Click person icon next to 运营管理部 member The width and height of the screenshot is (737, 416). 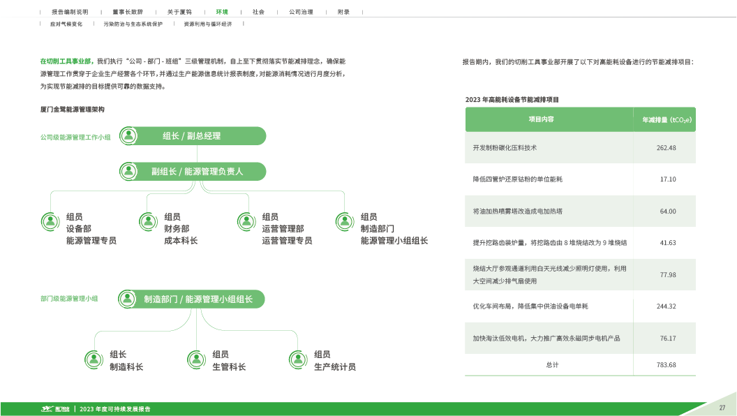(x=246, y=221)
